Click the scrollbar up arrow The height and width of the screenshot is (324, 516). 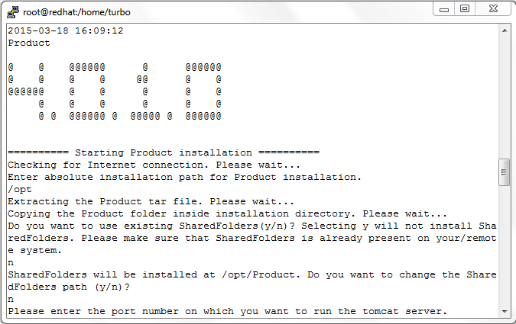point(505,30)
